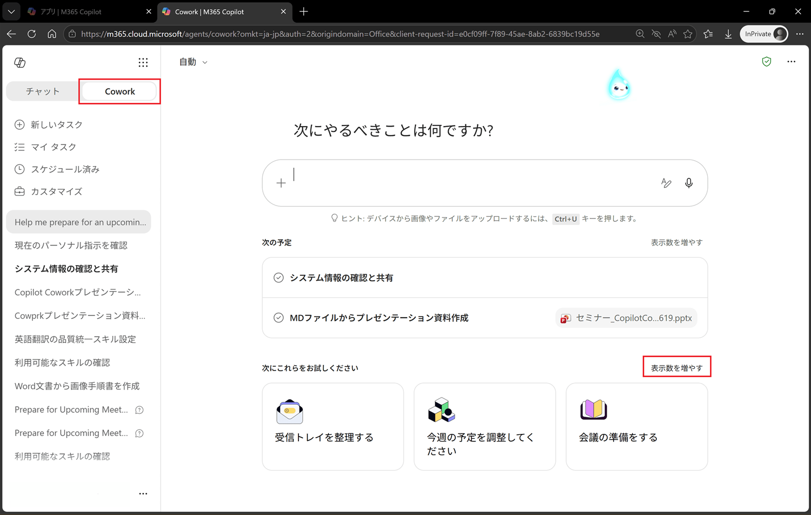Click the plus icon beside 新しいタスク
This screenshot has height=515, width=811.
click(x=19, y=124)
